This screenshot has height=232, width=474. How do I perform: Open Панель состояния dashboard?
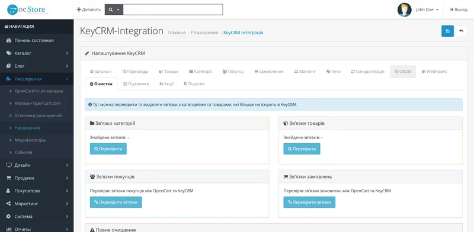(x=37, y=40)
